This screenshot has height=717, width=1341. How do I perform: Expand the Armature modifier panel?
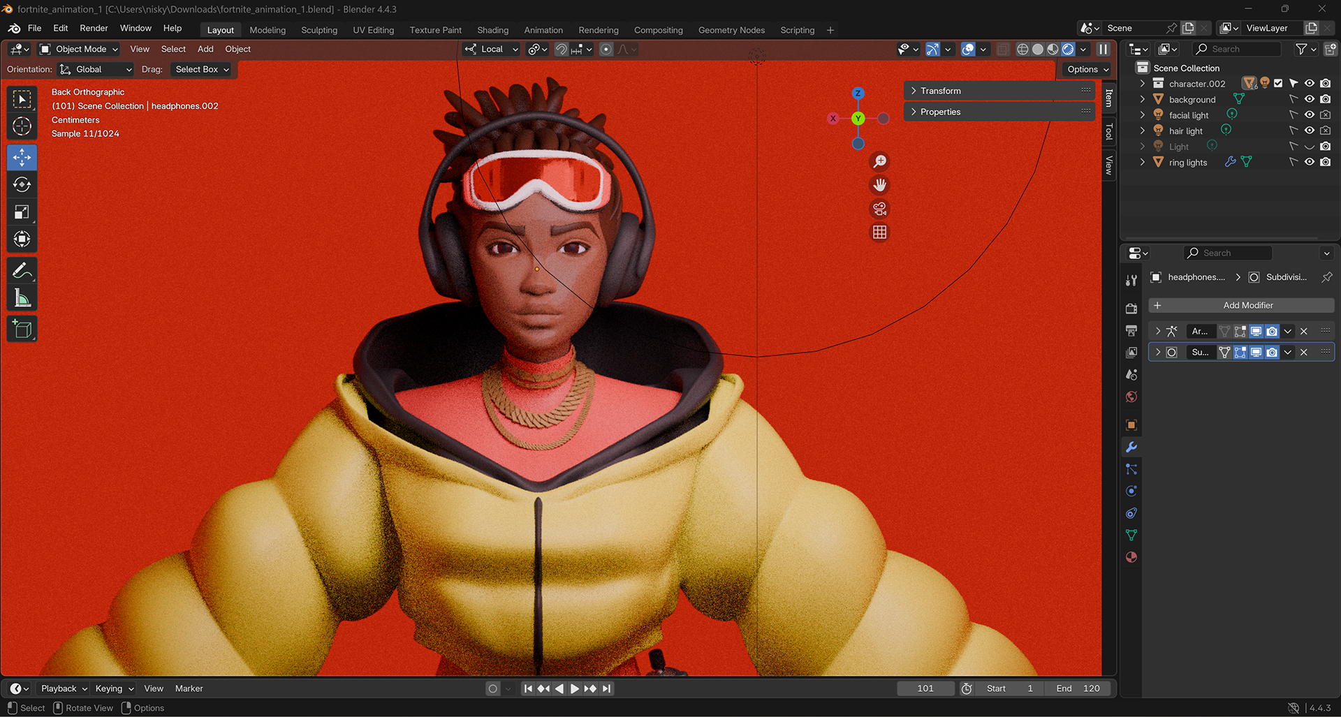click(x=1158, y=332)
